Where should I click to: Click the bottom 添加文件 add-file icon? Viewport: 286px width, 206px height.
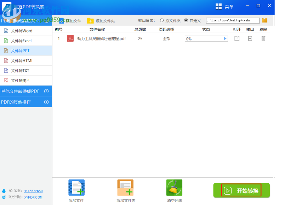point(76,188)
